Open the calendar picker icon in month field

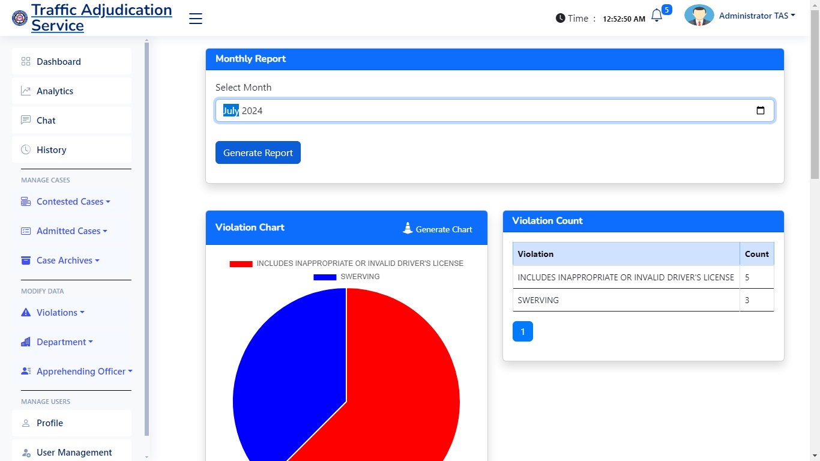click(761, 110)
